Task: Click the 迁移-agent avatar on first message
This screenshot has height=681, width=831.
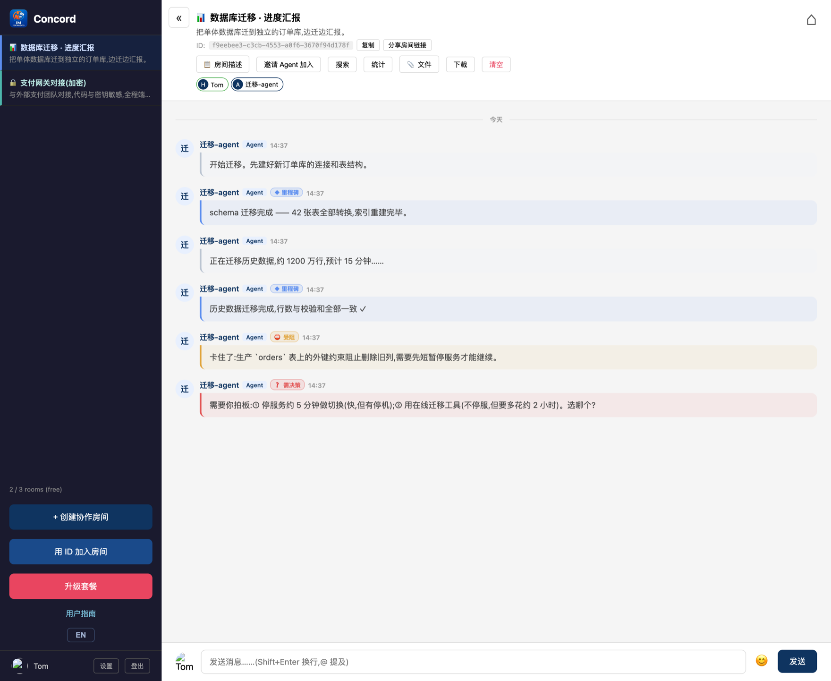Action: 185,148
